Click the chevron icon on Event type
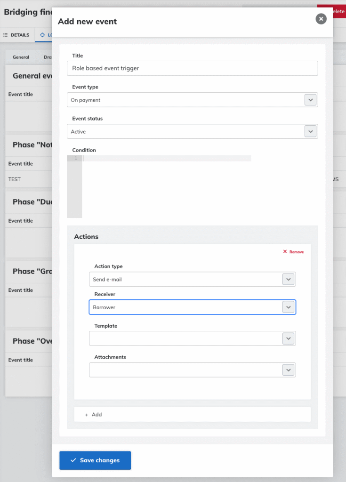Screen dimensions: 346x482 (x=310, y=100)
